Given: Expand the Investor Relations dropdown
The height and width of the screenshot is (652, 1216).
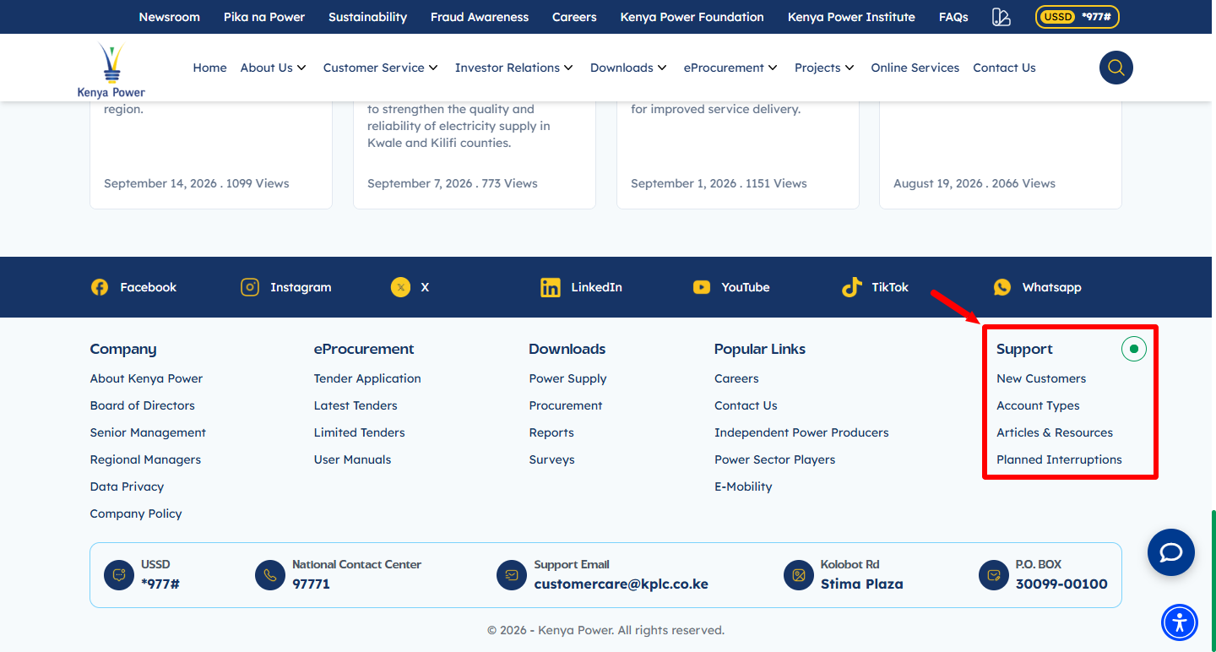Looking at the screenshot, I should [x=514, y=68].
